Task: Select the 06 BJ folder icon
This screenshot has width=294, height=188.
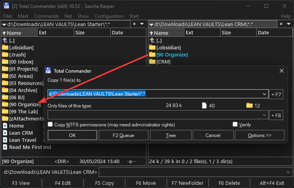Action: (5, 97)
